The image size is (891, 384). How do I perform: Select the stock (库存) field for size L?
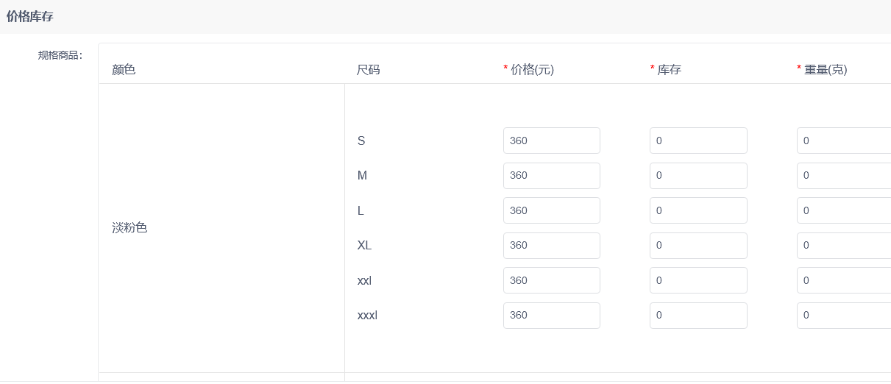(x=697, y=210)
